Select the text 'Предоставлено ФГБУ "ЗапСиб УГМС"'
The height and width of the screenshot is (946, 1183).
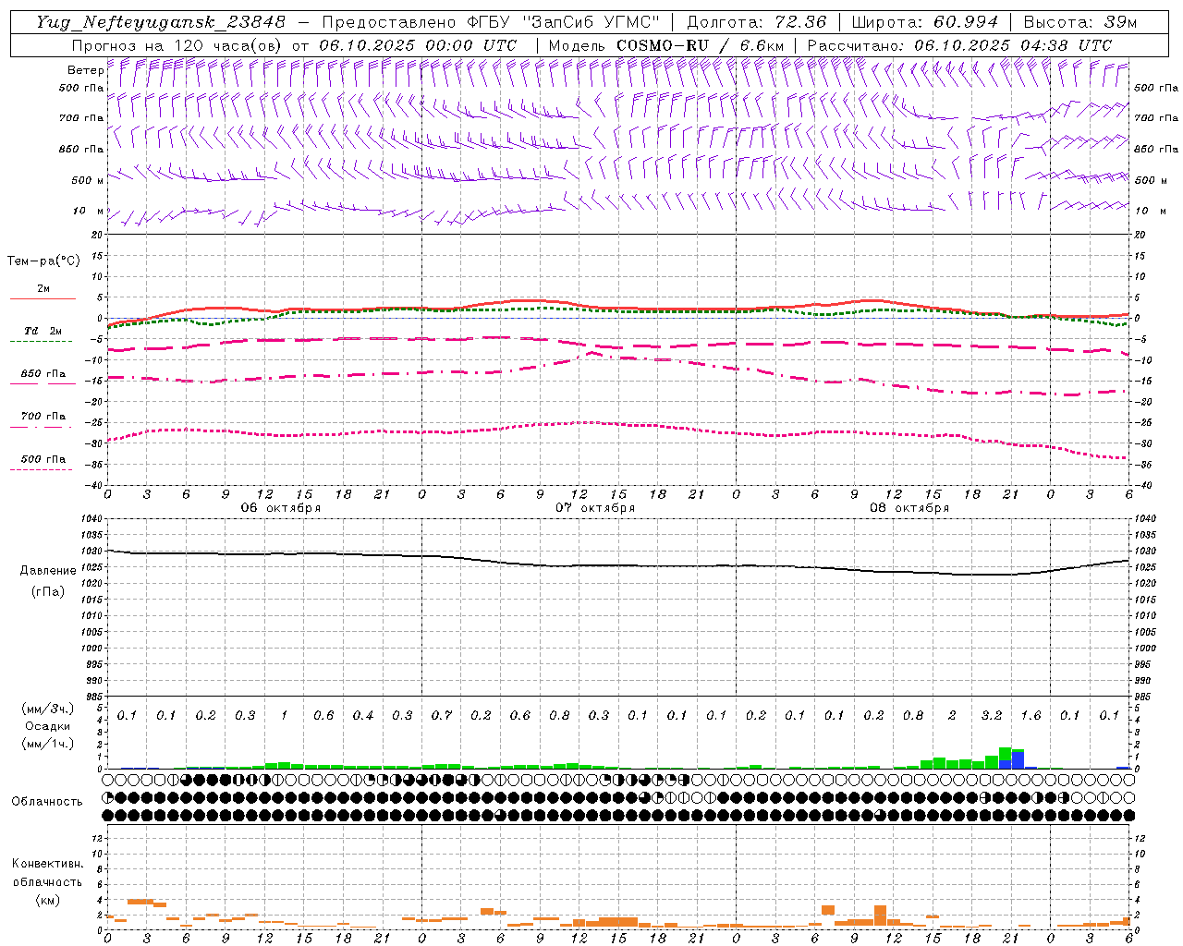(491, 22)
